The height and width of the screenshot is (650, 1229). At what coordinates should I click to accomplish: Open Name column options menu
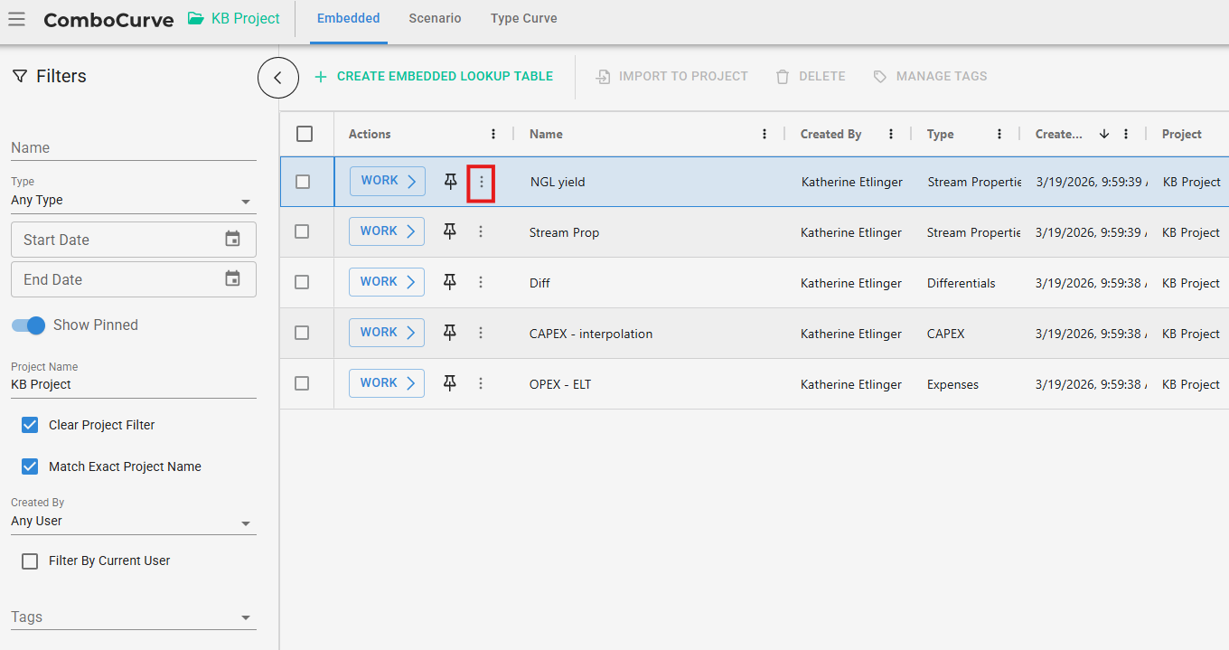click(x=765, y=135)
